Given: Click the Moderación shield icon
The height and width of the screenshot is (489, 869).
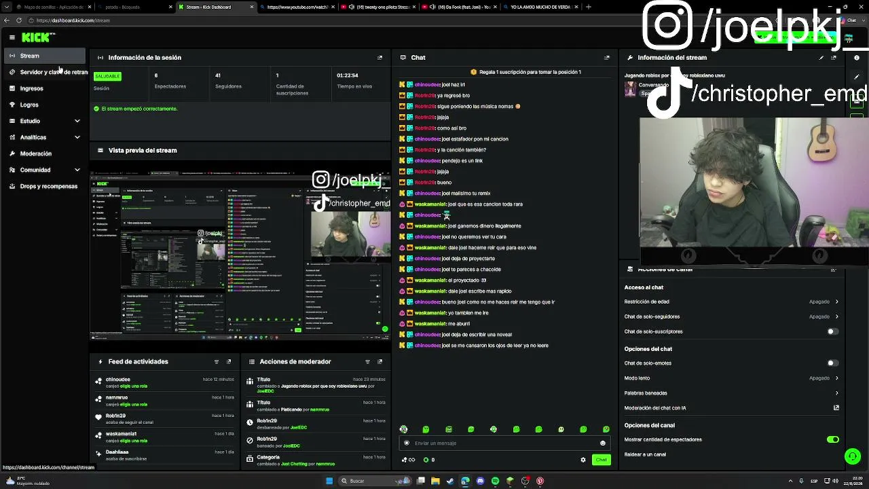Looking at the screenshot, I should pyautogui.click(x=12, y=153).
